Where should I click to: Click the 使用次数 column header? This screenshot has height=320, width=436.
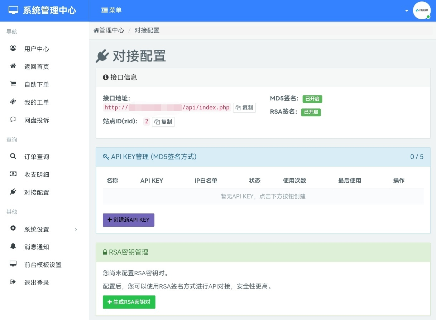(x=294, y=181)
